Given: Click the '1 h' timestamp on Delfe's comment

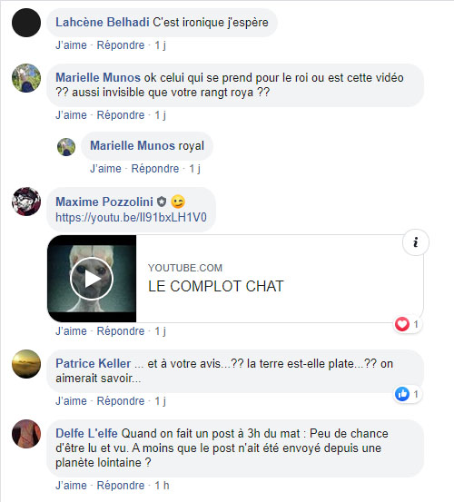Looking at the screenshot, I should pos(162,486).
